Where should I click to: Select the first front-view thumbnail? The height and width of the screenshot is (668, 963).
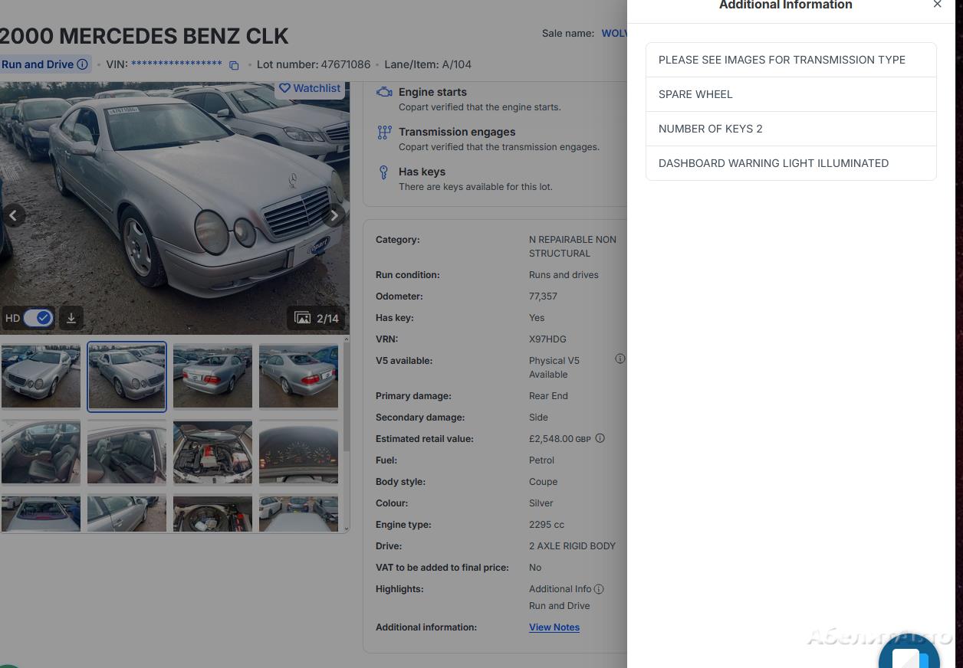click(41, 376)
